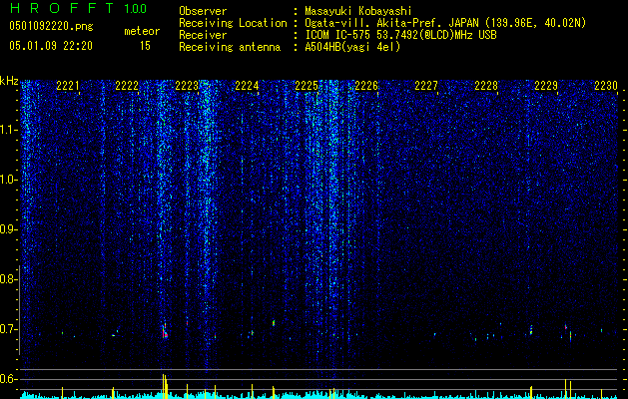Click the kHz axis unit label
The image size is (628, 399).
9,81
